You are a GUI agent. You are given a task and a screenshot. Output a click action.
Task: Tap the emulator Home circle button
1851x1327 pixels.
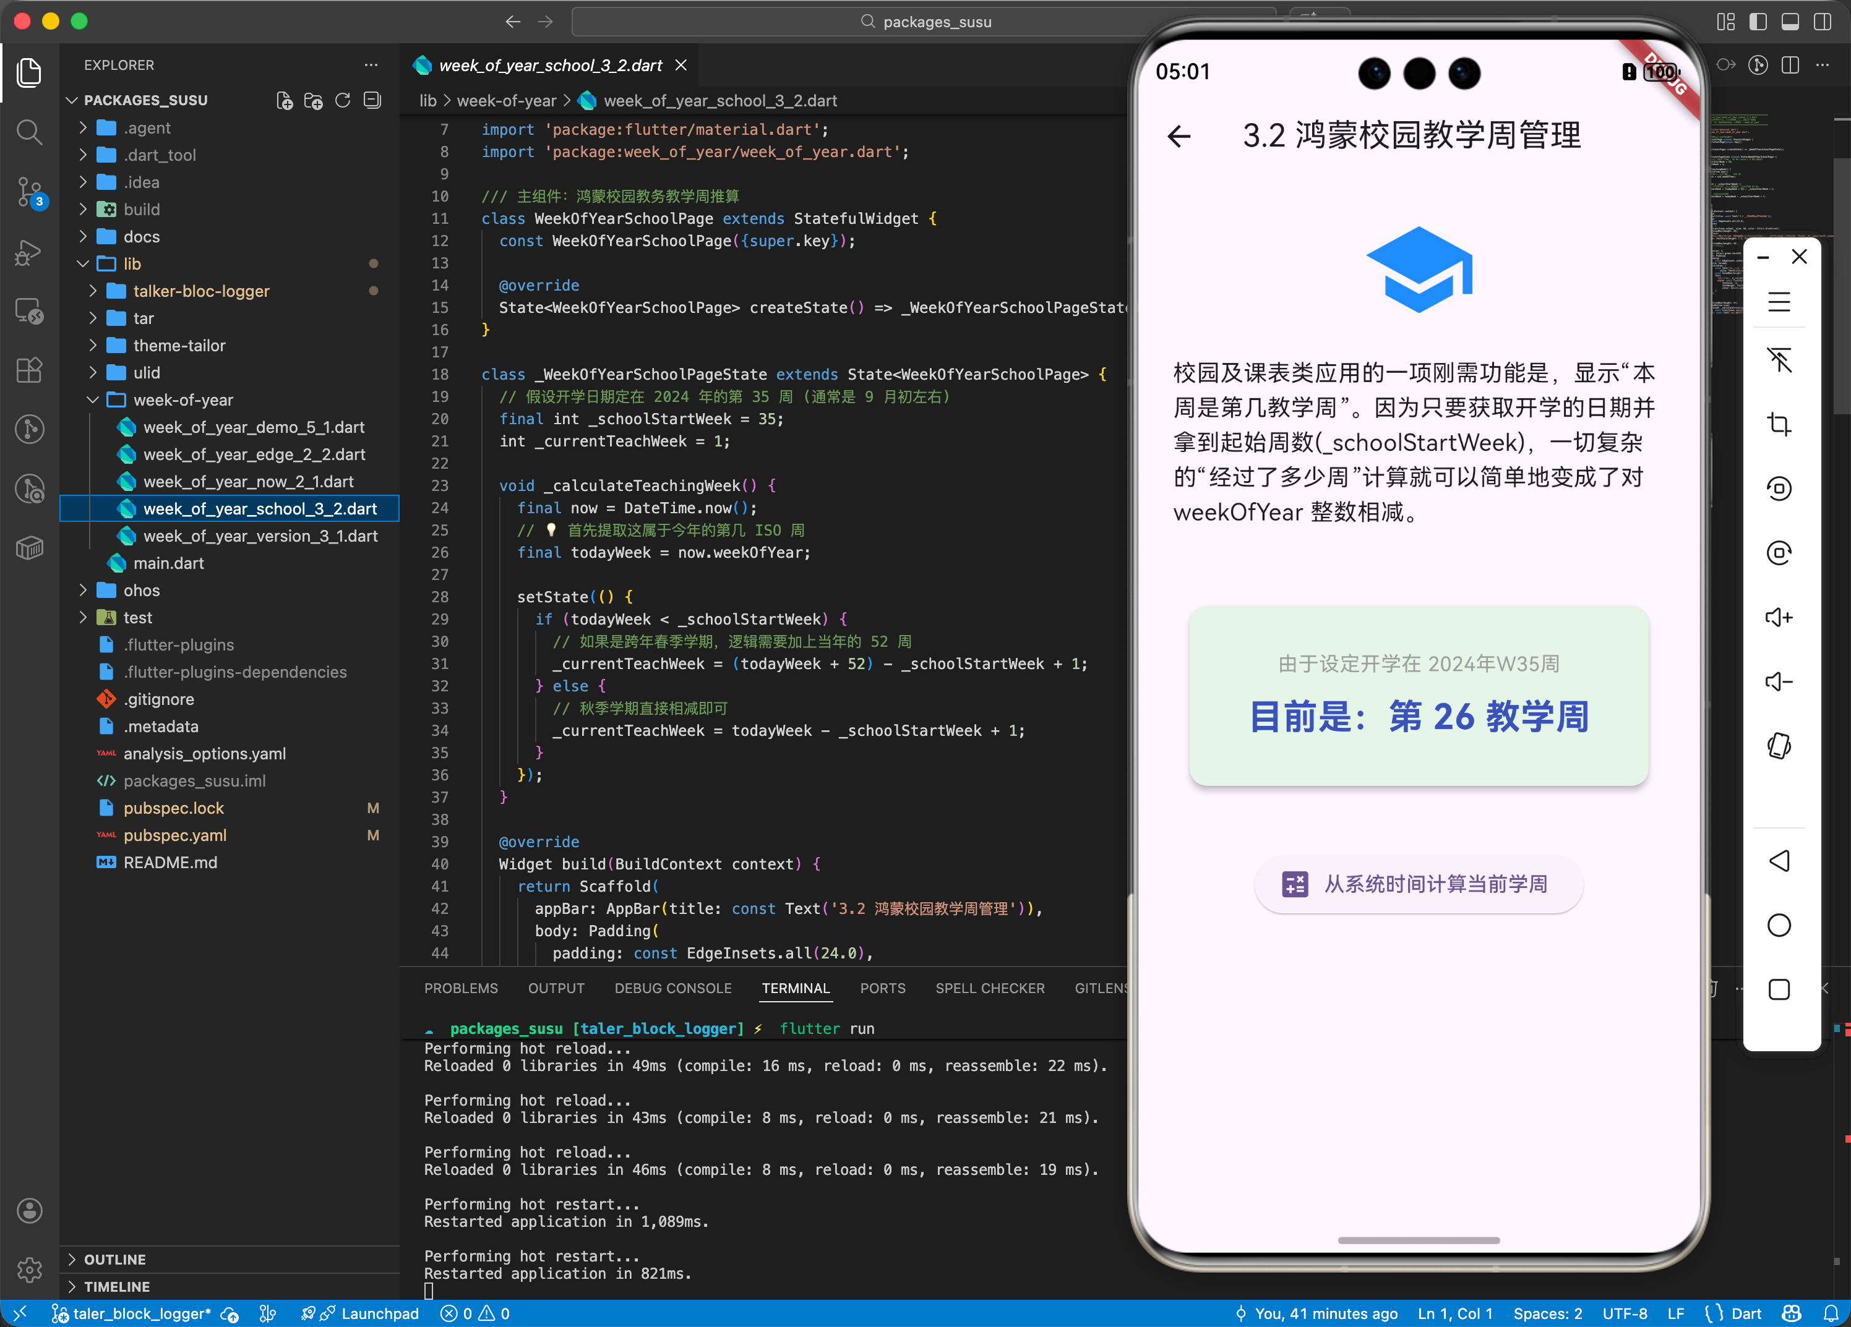(1780, 925)
